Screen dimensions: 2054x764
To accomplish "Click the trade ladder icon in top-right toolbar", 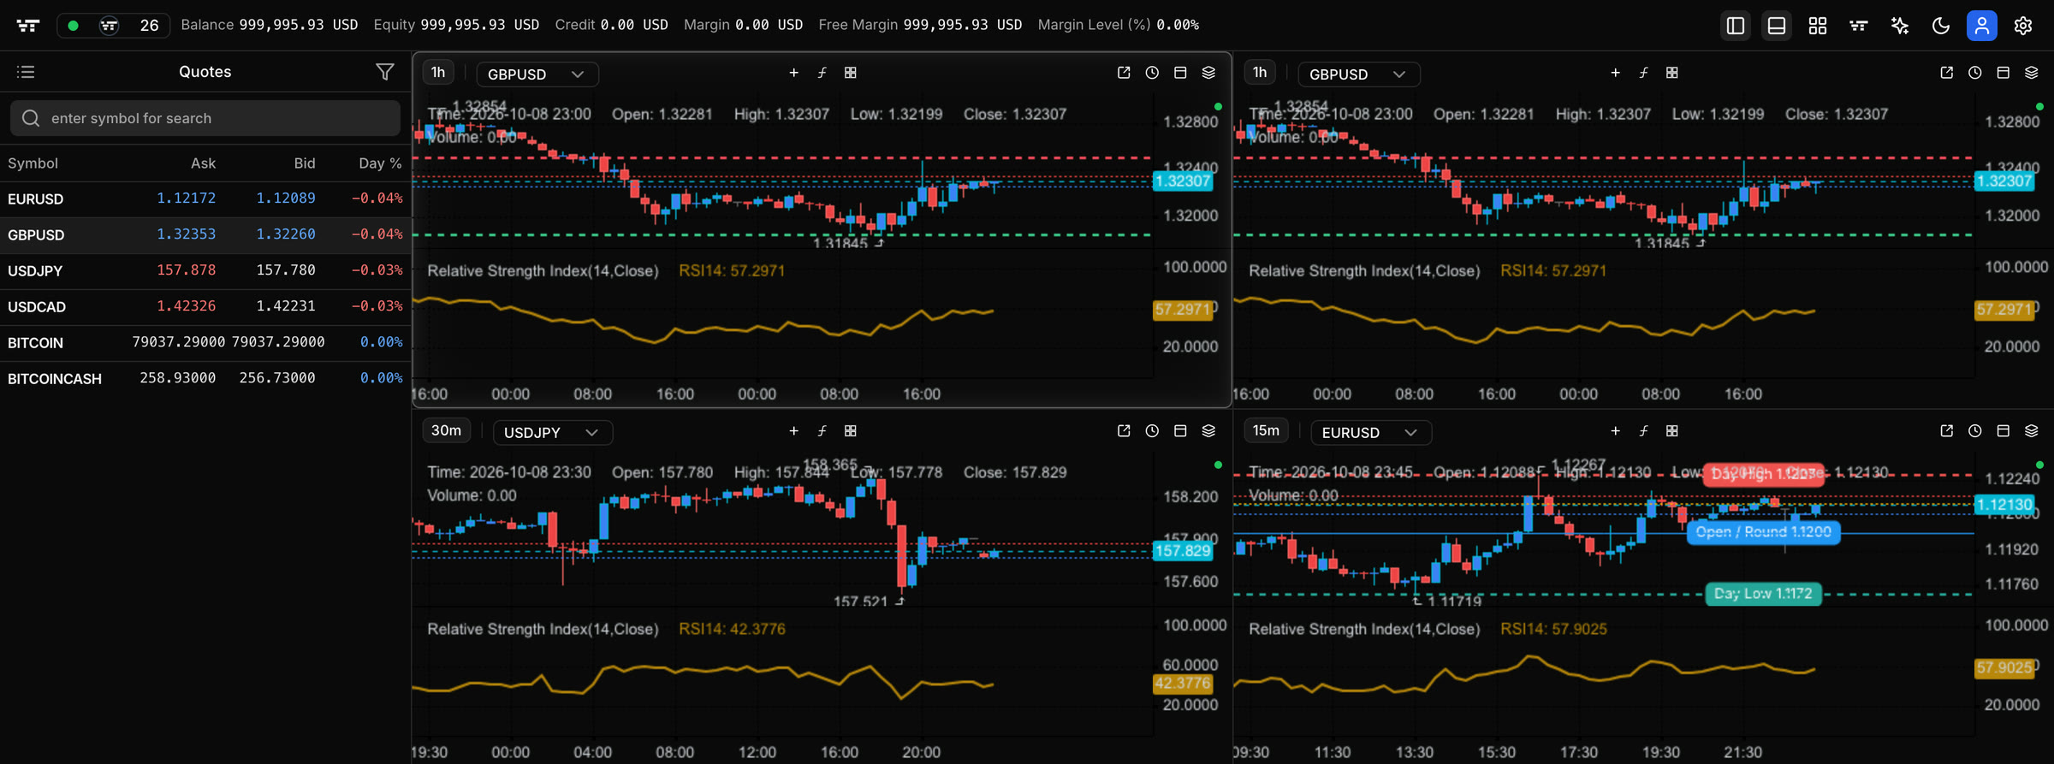I will point(1858,26).
